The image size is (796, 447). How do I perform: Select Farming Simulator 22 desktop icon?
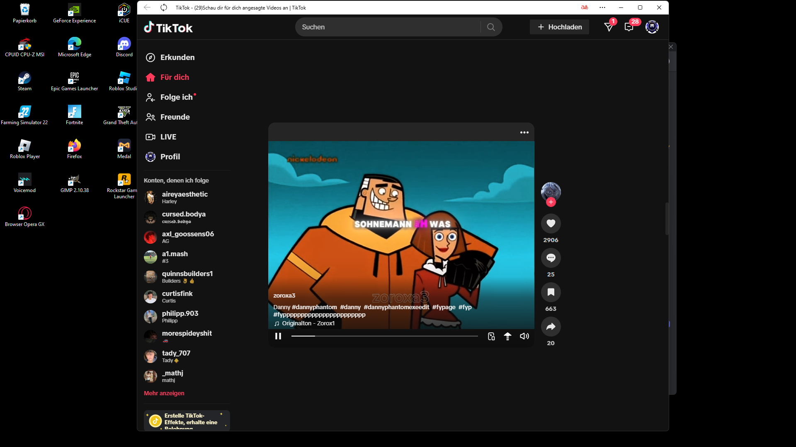pos(24,115)
